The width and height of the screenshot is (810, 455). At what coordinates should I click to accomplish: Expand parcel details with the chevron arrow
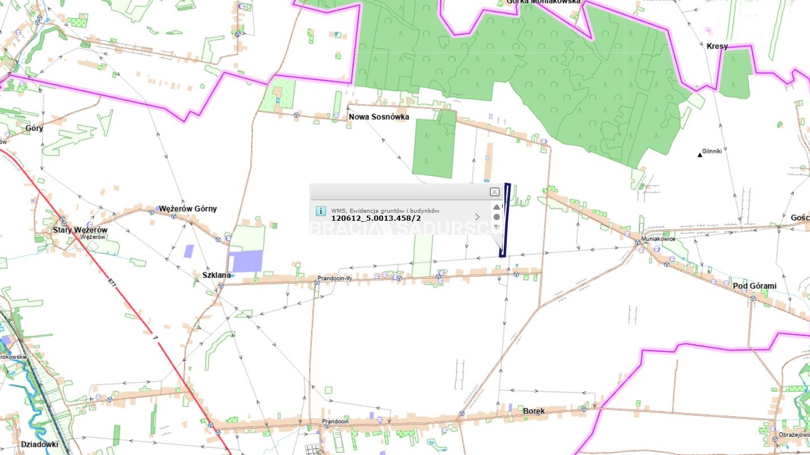point(477,217)
